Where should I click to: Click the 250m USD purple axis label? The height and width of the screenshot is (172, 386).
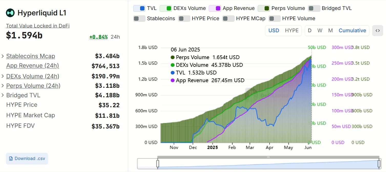coord(342,63)
